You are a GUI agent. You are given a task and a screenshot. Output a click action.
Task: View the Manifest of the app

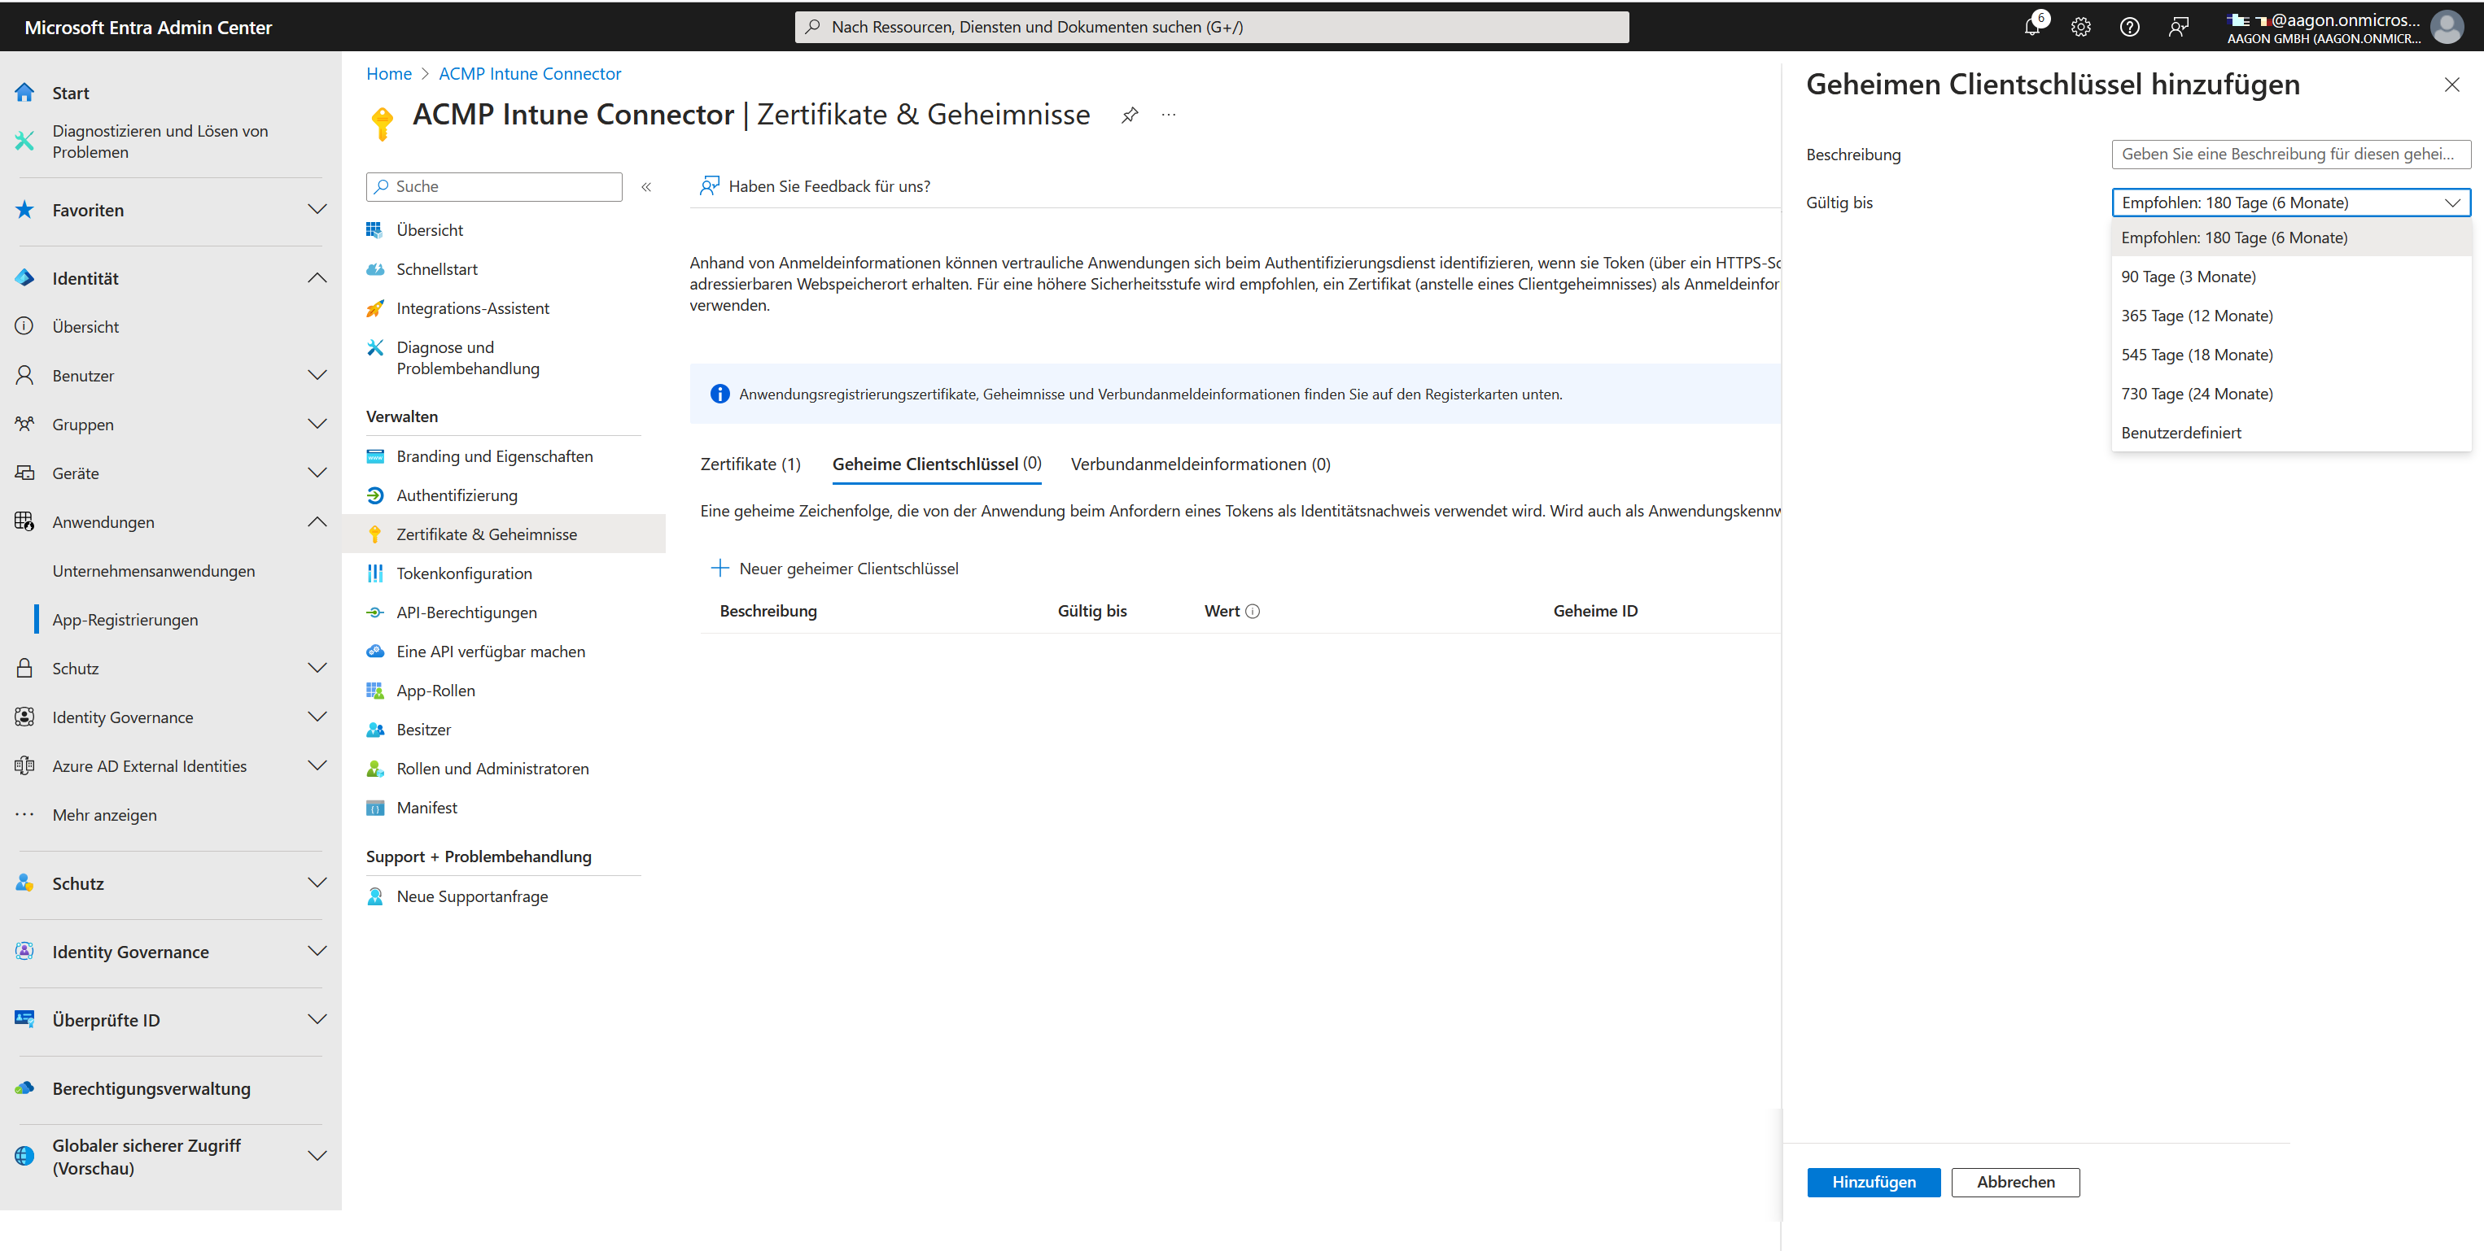click(x=426, y=807)
